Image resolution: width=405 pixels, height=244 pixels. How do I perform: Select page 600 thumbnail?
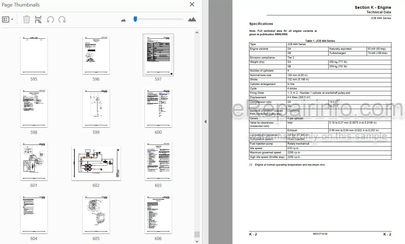coord(158,108)
